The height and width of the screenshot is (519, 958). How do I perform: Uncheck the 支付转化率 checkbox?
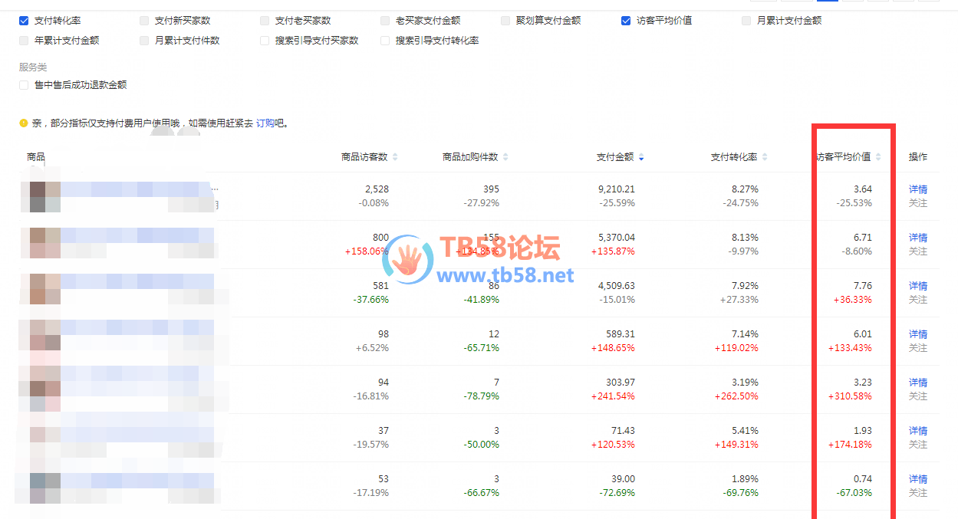pyautogui.click(x=24, y=21)
